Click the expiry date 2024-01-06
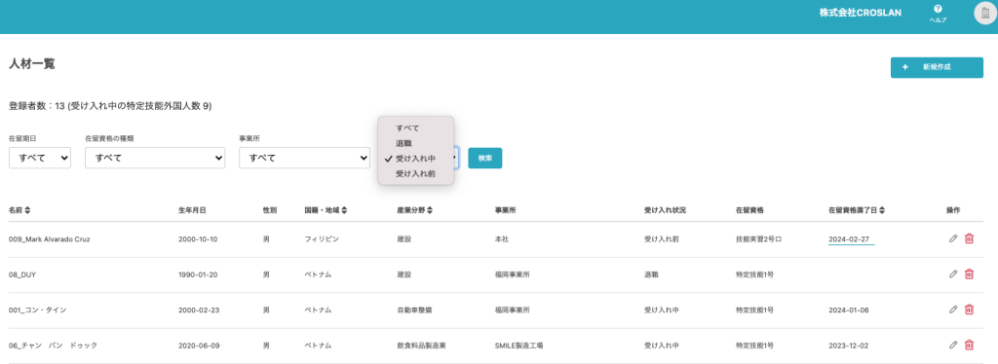Viewport: 998px width, 364px height. click(x=849, y=310)
